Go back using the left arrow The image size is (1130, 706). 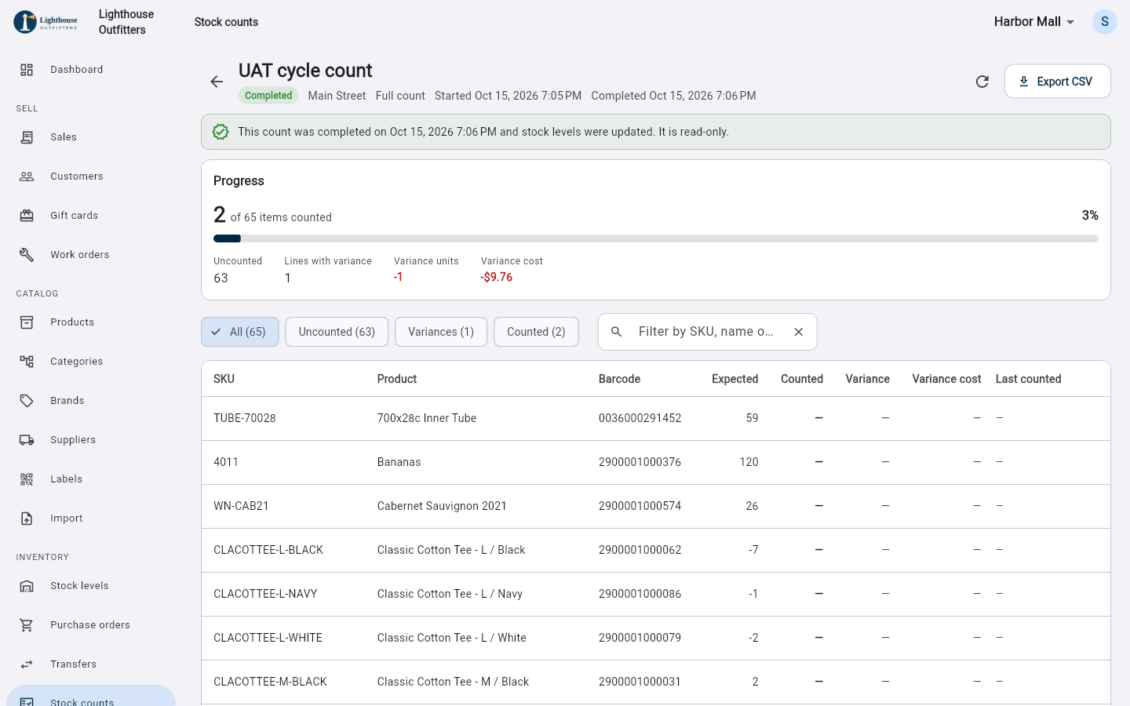(x=217, y=82)
